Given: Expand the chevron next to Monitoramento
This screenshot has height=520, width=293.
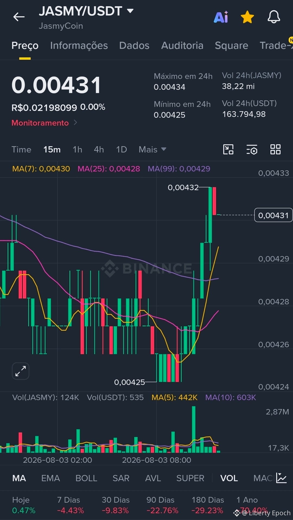Looking at the screenshot, I should point(75,123).
